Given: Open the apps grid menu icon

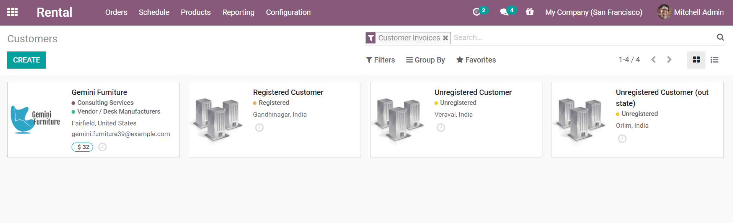Looking at the screenshot, I should tap(12, 12).
